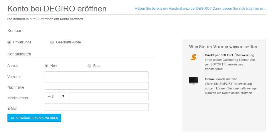Focus the E-Mail input field
This screenshot has width=273, height=136.
pyautogui.click(x=97, y=107)
